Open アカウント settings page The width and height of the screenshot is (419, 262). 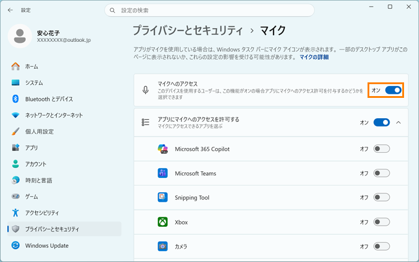[64, 164]
